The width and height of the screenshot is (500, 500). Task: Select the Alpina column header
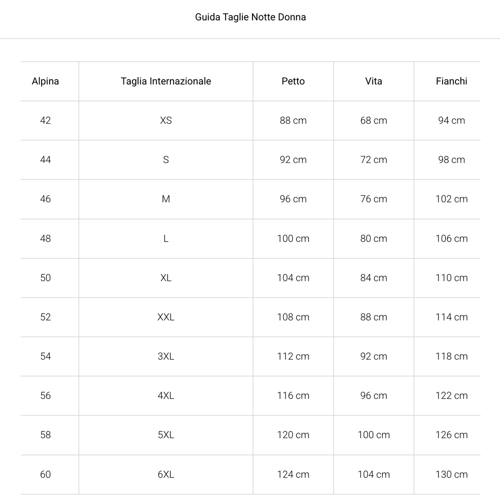45,81
